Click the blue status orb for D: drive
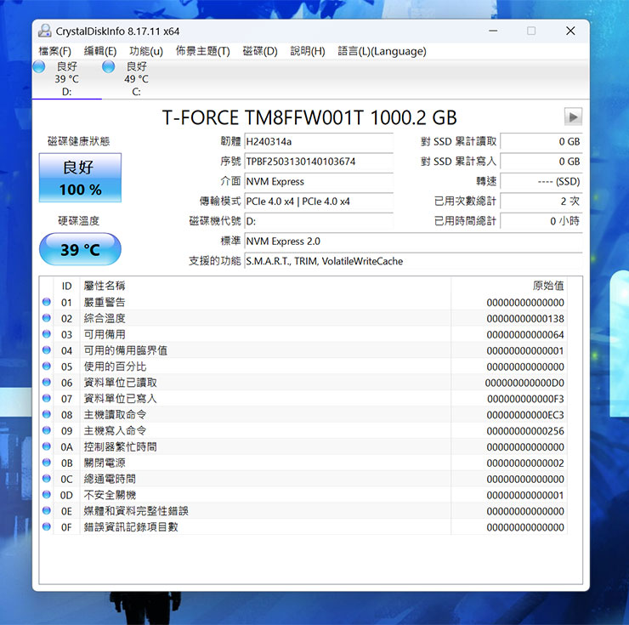Viewport: 629px width, 625px height. click(x=39, y=66)
